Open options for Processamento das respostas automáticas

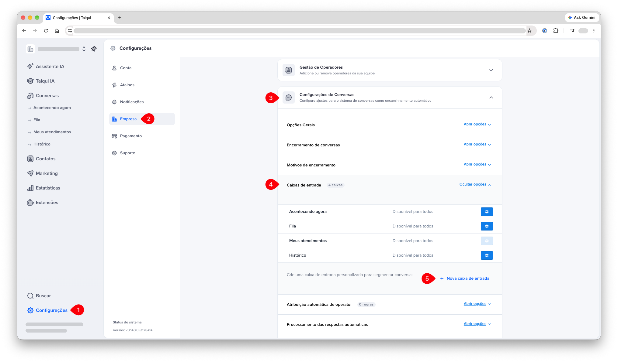[477, 324]
